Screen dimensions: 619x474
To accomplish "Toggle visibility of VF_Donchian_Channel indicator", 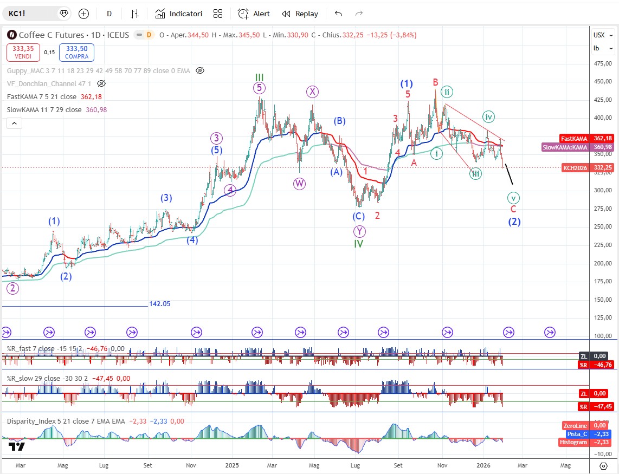I will click(101, 83).
